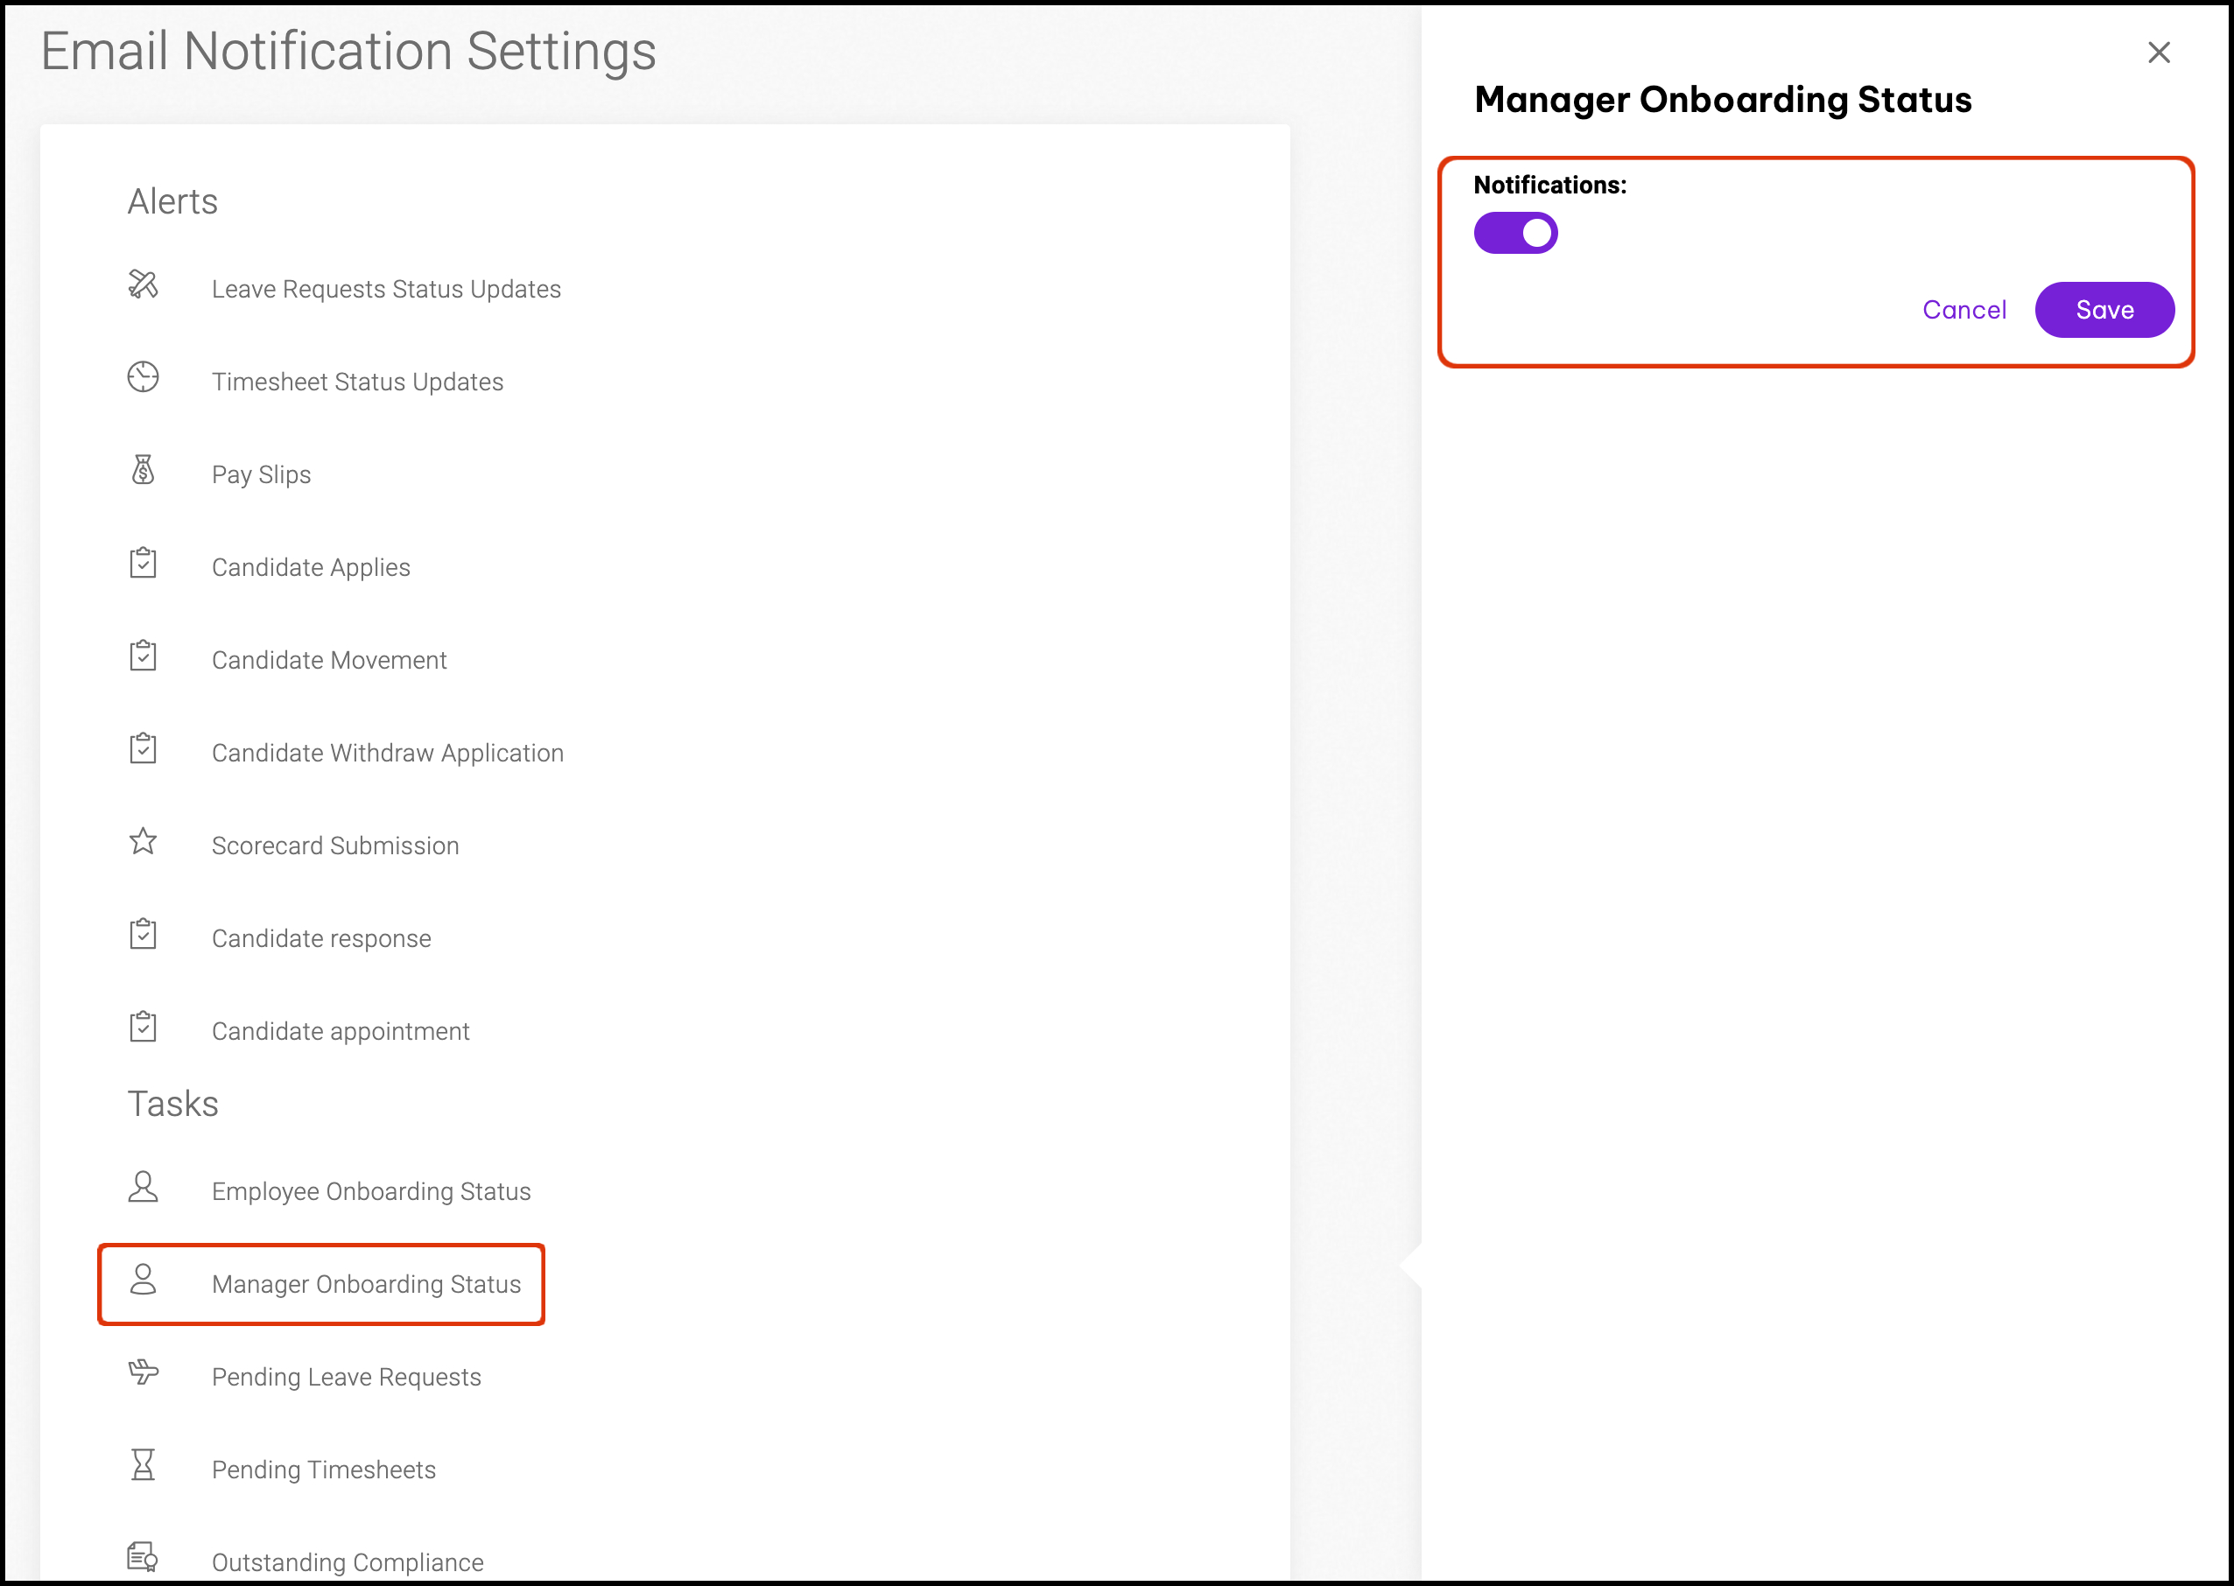Click the clock icon for Timesheet Status Updates
Viewport: 2234px width, 1586px height.
[x=143, y=377]
